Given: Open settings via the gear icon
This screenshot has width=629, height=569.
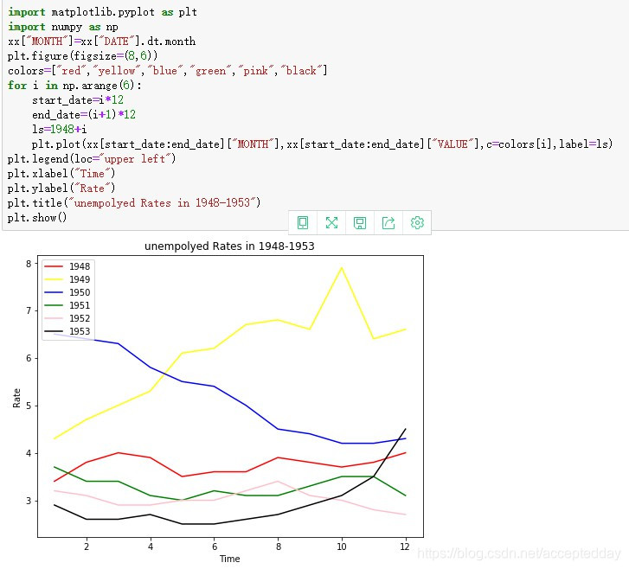Looking at the screenshot, I should [x=417, y=222].
